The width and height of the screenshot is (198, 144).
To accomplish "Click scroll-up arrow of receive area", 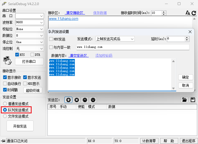I will pyautogui.click(x=194, y=19).
